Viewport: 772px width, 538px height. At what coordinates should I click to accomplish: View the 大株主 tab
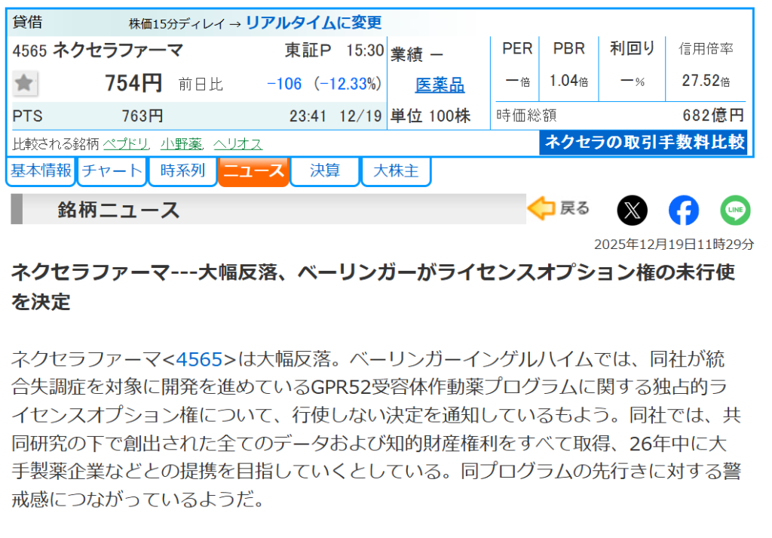pyautogui.click(x=396, y=171)
